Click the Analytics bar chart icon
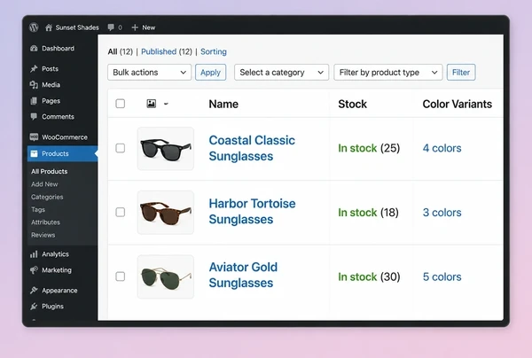This screenshot has width=532, height=358. pyautogui.click(x=34, y=254)
